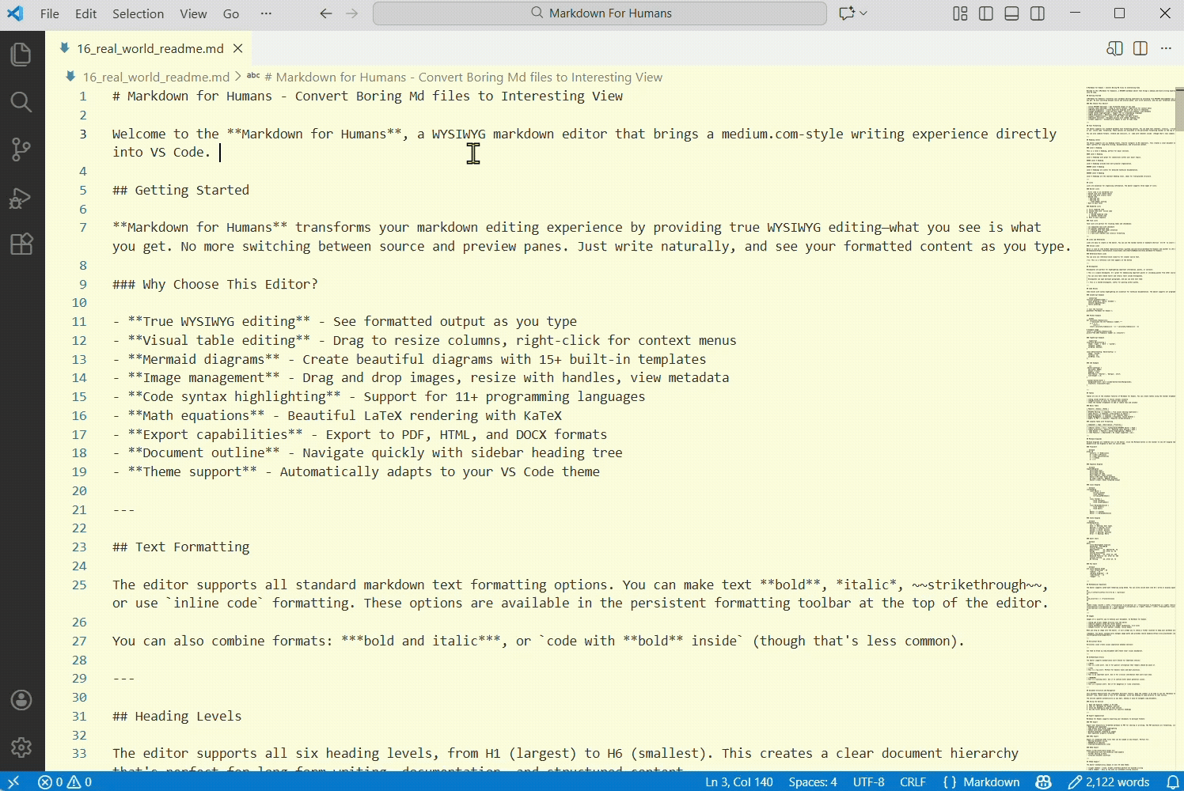Open editor More Actions ellipsis

(x=1166, y=48)
